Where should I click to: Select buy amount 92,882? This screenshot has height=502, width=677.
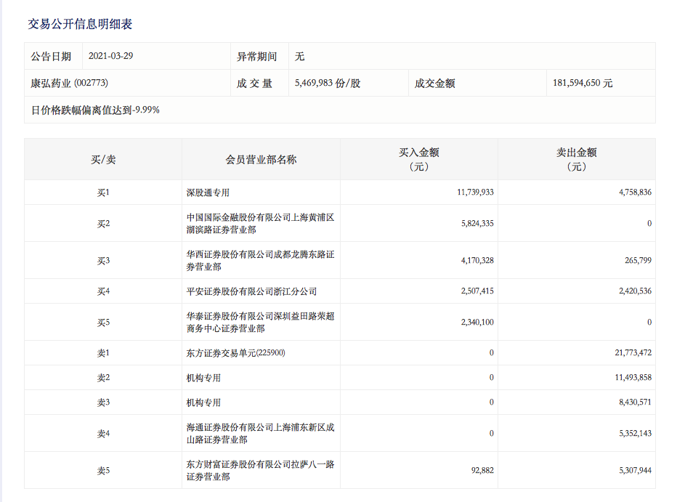pos(482,470)
